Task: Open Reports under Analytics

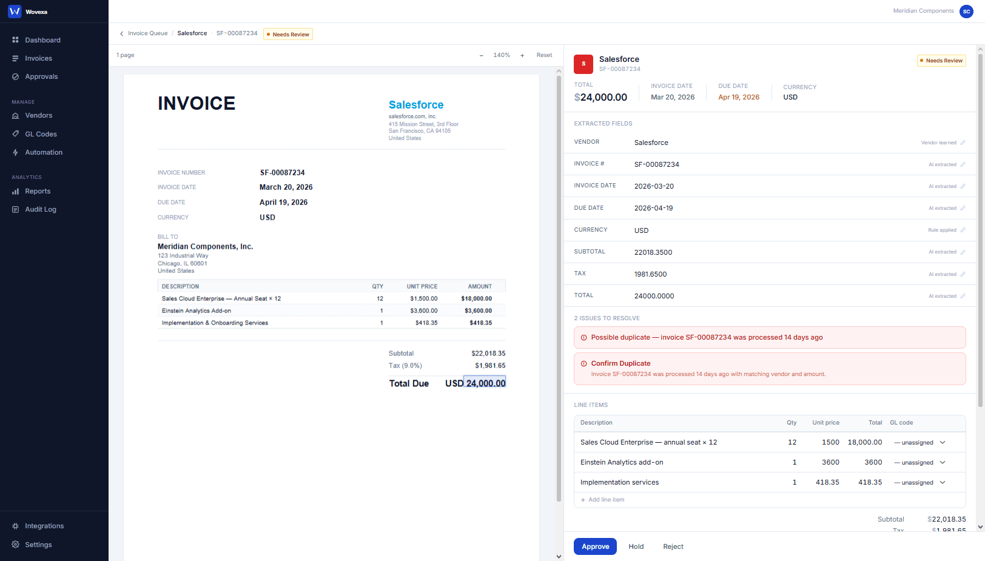Action: (37, 191)
